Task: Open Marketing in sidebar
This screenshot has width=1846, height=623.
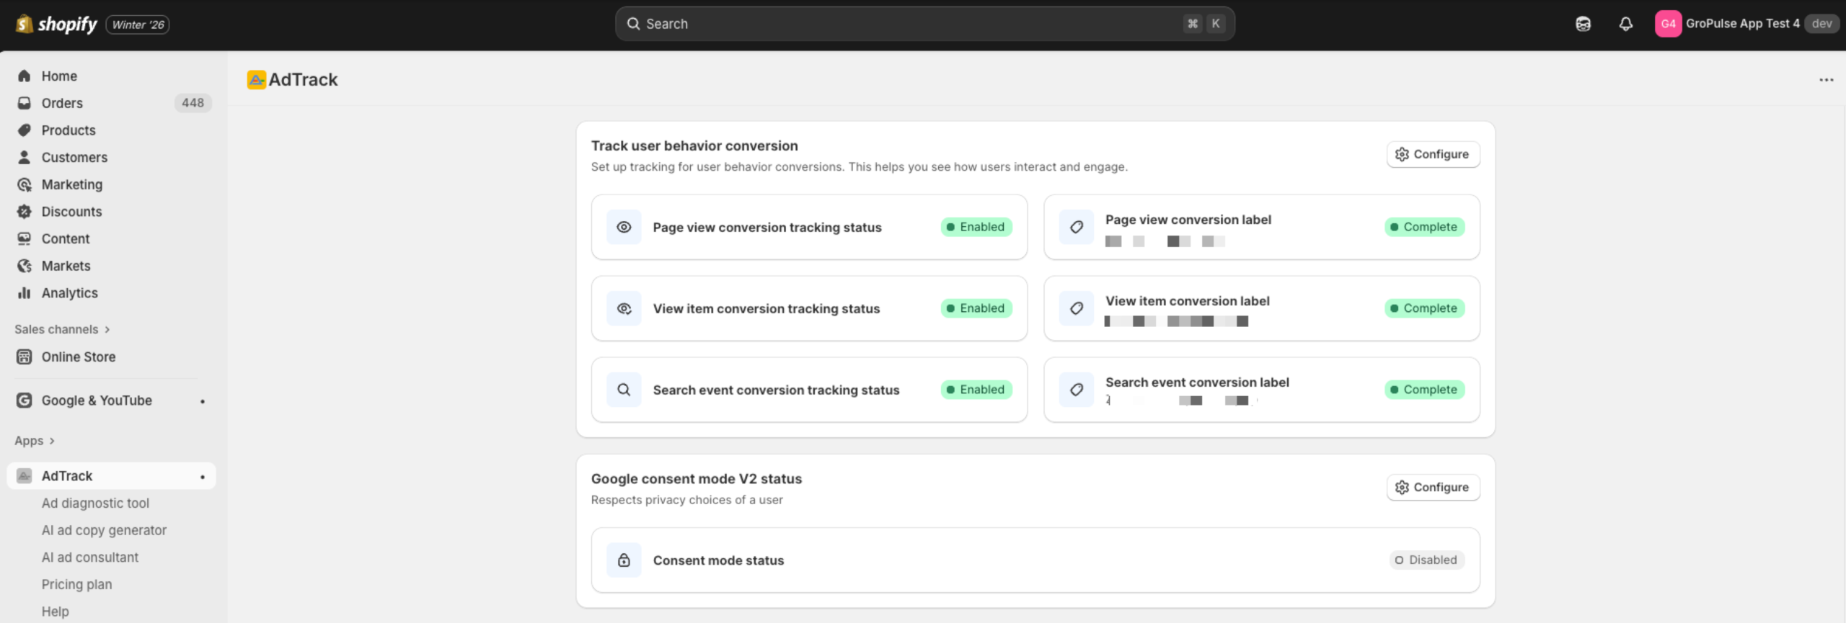Action: click(112, 184)
